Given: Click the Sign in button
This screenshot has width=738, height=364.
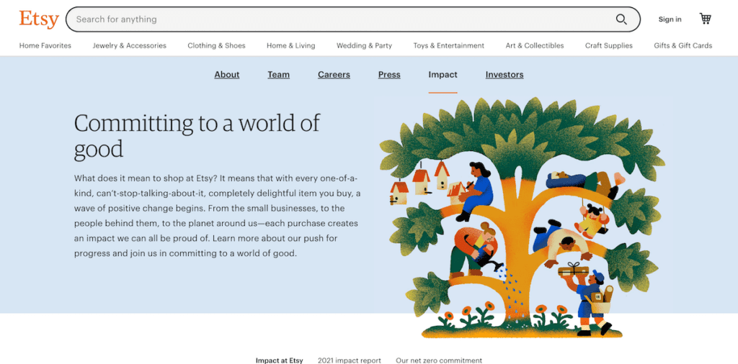Looking at the screenshot, I should 670,19.
